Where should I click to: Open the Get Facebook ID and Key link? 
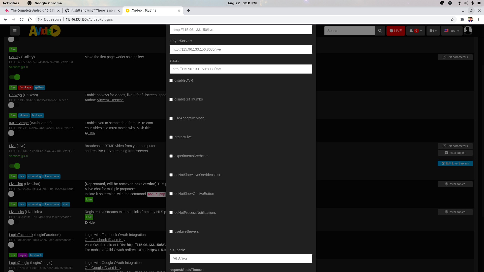coord(105,240)
